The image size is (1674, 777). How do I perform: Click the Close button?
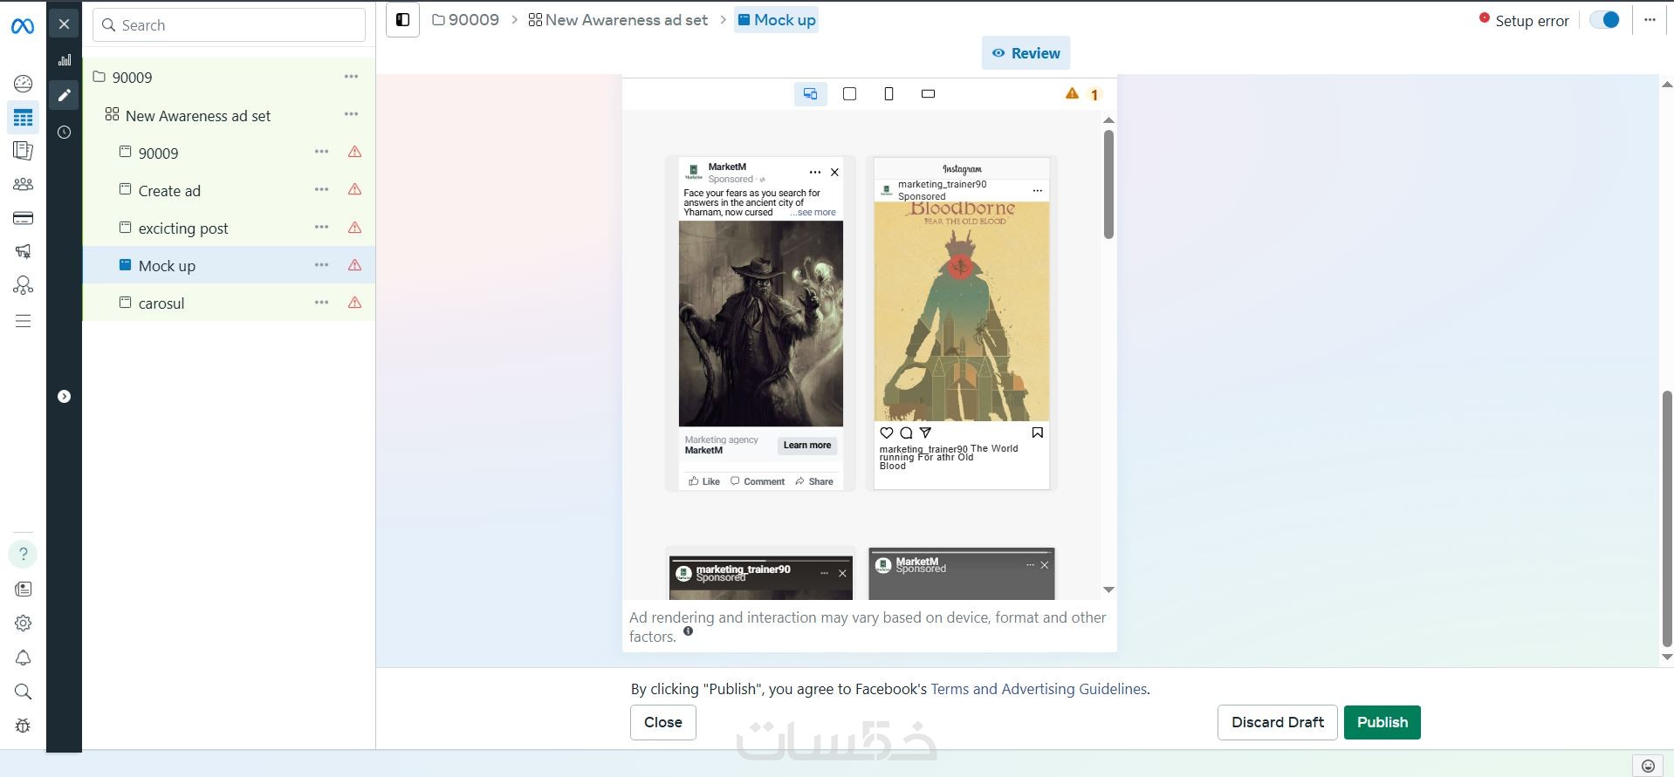pos(663,722)
